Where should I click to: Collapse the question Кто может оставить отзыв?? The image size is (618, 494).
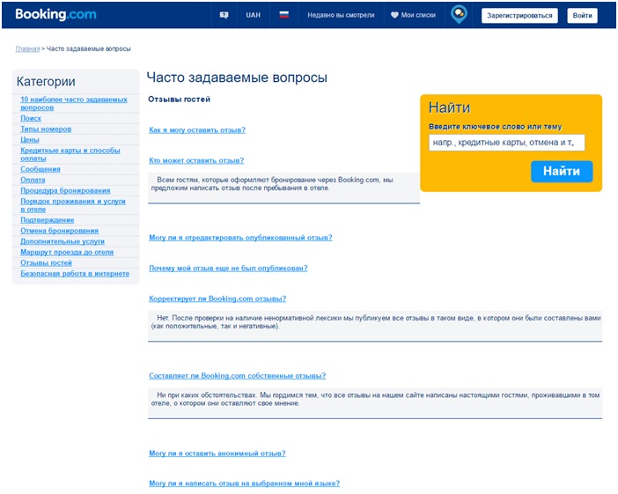pyautogui.click(x=196, y=160)
